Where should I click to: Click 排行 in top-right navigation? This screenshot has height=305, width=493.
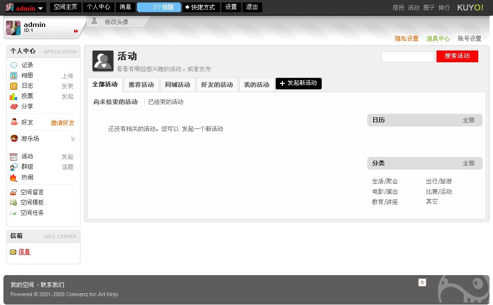pos(444,7)
